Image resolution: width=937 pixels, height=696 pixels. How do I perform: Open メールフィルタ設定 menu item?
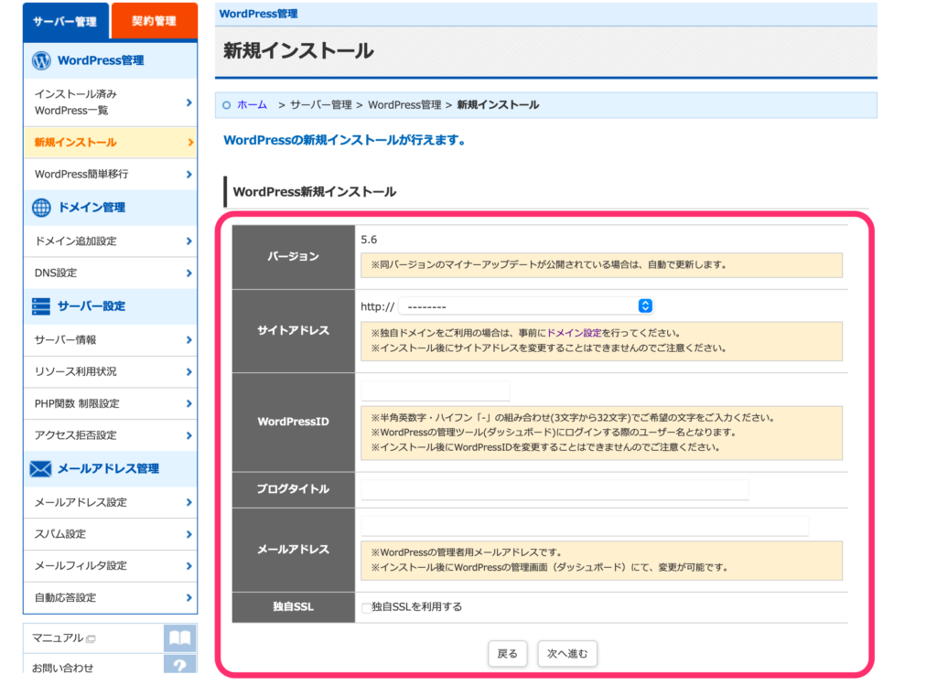110,566
